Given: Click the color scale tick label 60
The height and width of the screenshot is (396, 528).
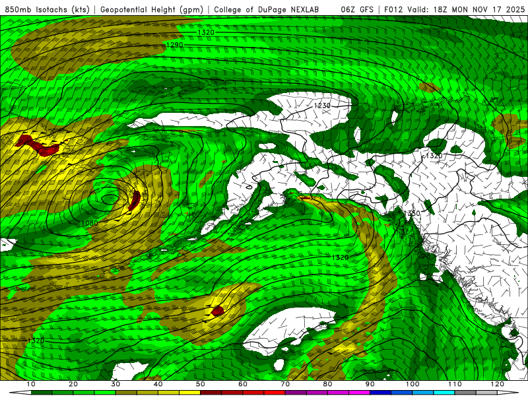Looking at the screenshot, I should pyautogui.click(x=243, y=384).
